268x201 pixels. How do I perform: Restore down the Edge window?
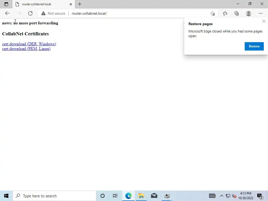point(250,4)
